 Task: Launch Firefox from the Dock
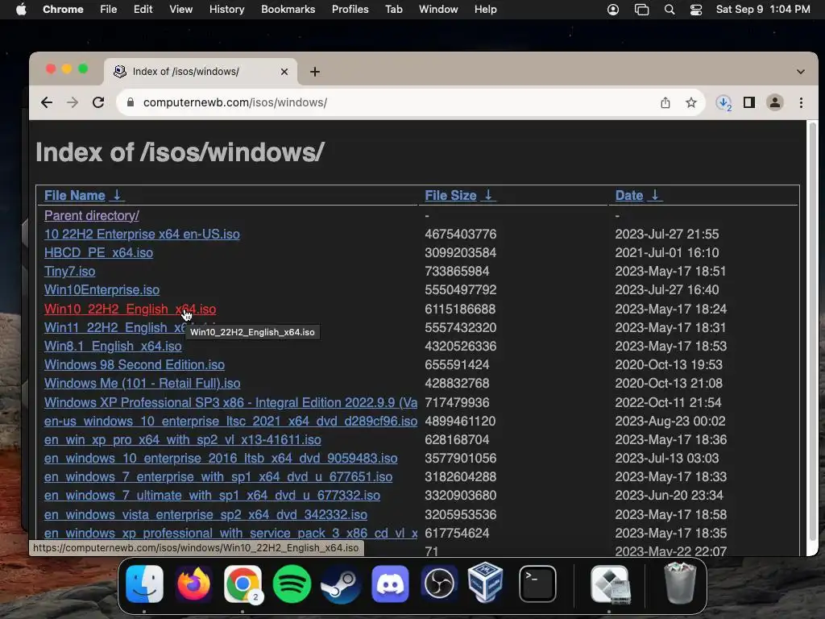coord(193,584)
